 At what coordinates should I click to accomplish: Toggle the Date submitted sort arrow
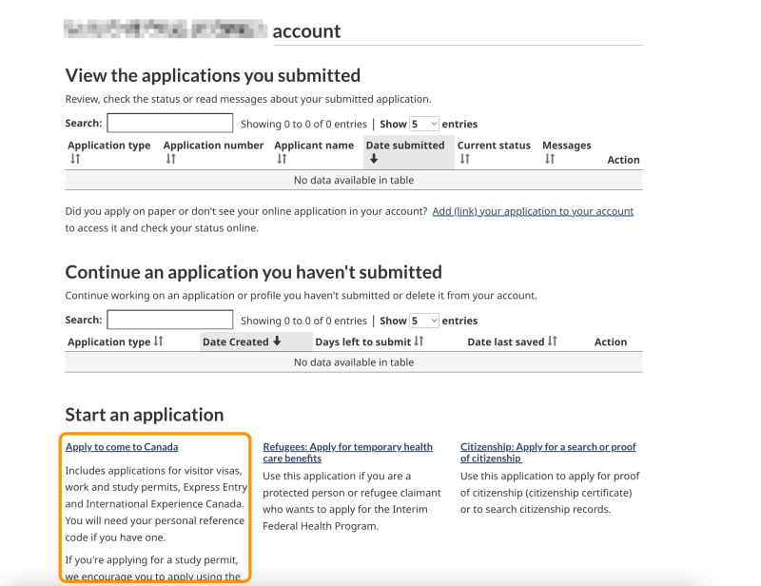[374, 159]
